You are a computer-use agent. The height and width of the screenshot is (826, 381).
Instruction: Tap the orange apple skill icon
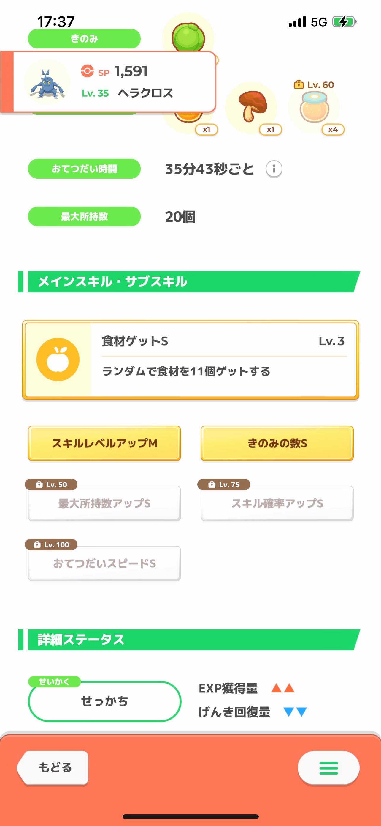pos(58,359)
